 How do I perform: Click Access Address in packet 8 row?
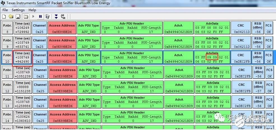click(62, 28)
